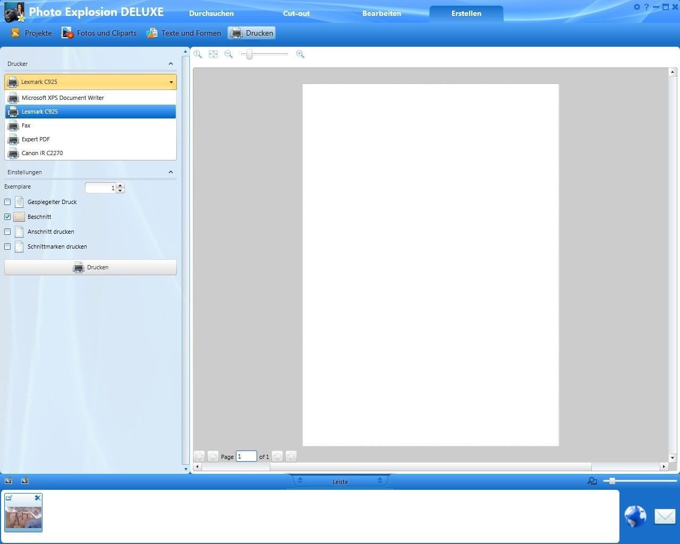This screenshot has height=544, width=680.
Task: Click the globe web-sharing icon
Action: [635, 516]
